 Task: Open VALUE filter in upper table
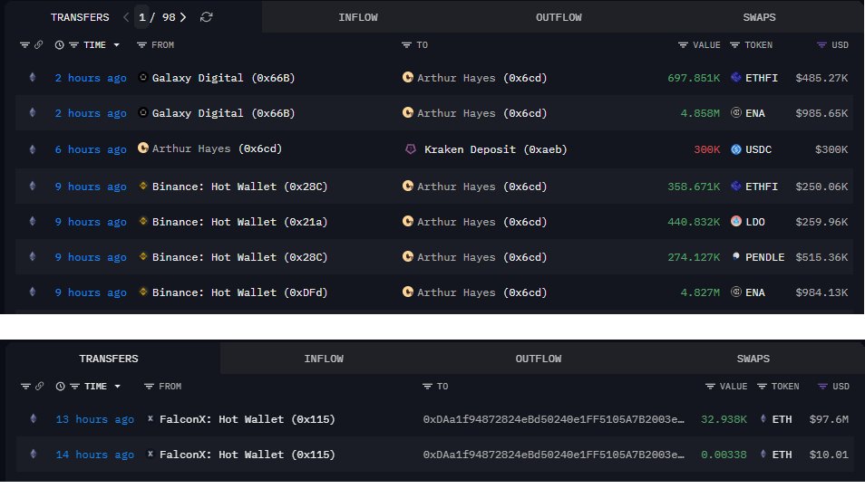point(683,45)
